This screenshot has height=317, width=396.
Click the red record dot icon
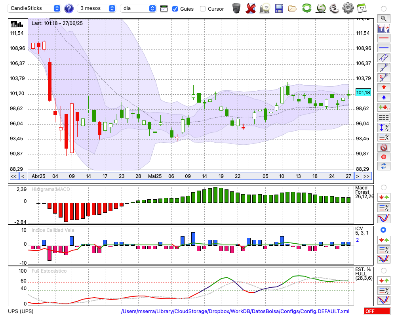pos(384,157)
